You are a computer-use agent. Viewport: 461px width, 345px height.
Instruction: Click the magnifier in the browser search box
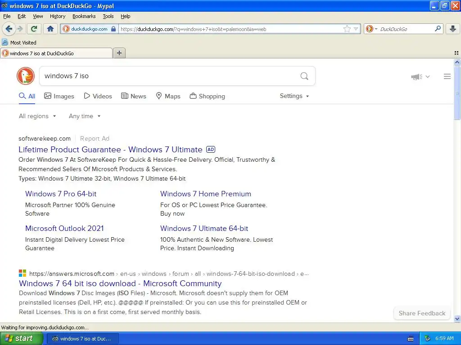tap(438, 29)
